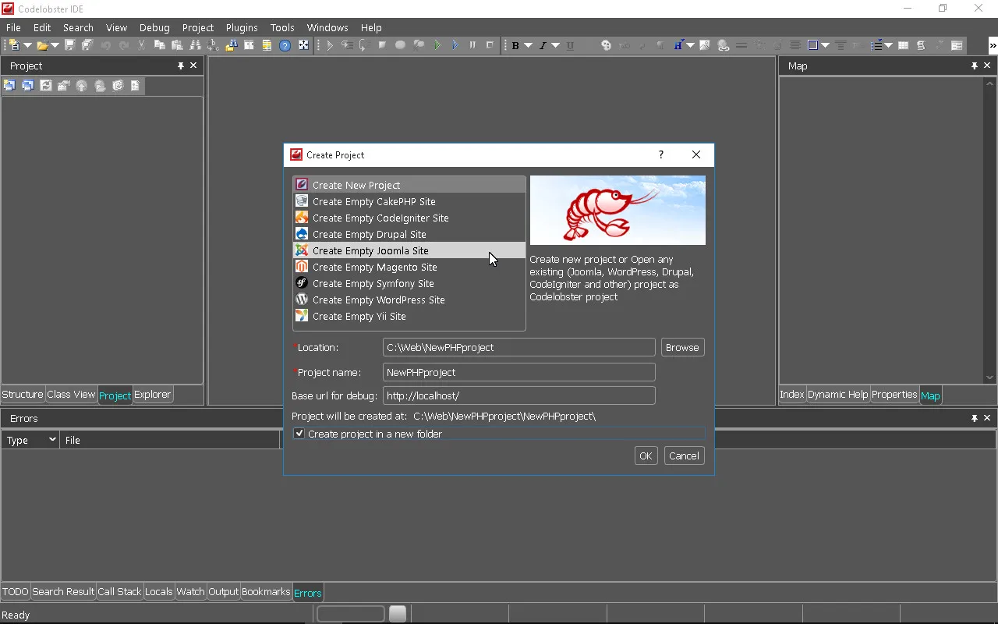Open the Plugins menu

point(241,27)
